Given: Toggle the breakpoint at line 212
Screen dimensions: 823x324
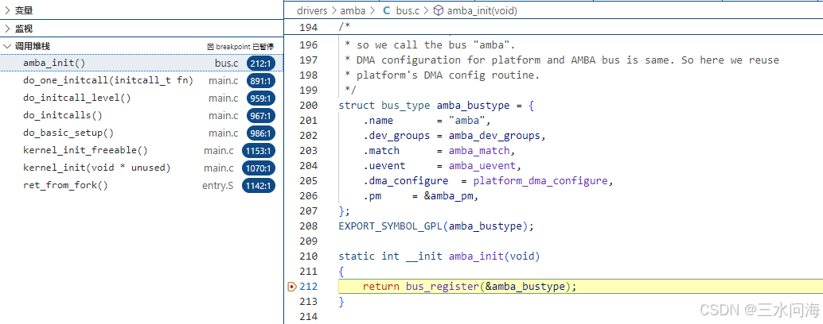Looking at the screenshot, I should [292, 287].
